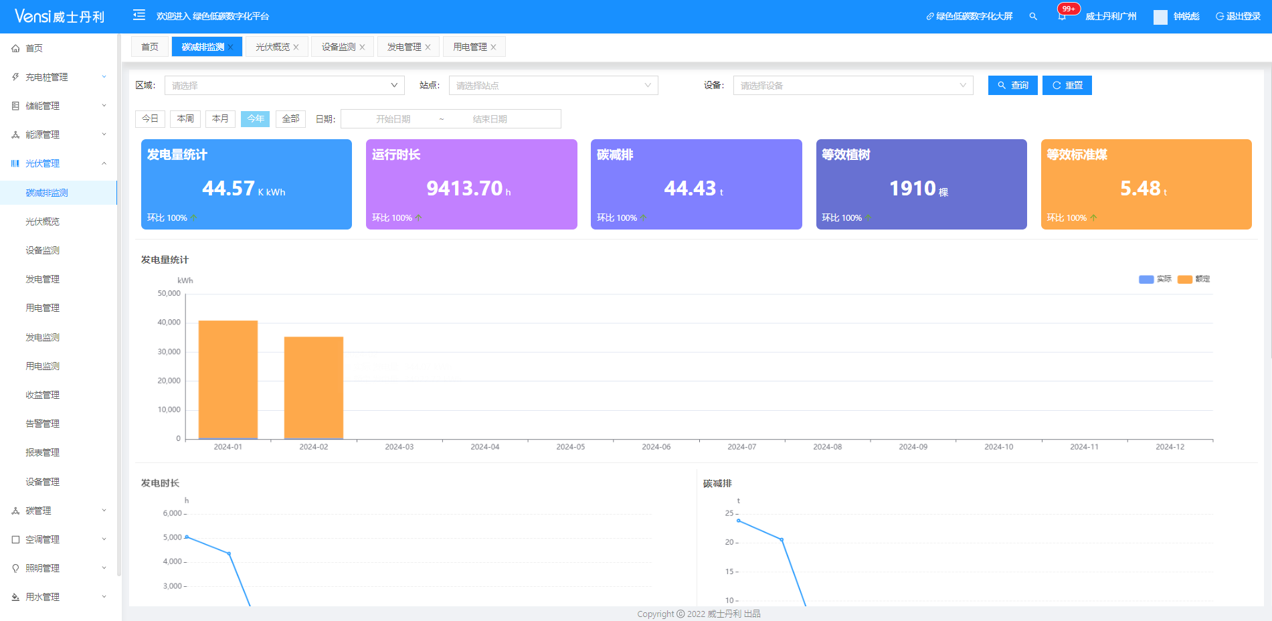Screen dimensions: 1272x621
Task: Switch to the 首页 tab
Action: coord(150,47)
